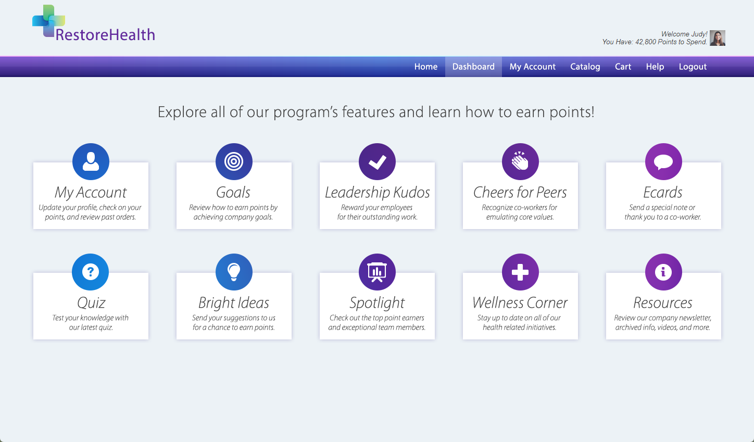The width and height of the screenshot is (754, 442).
Task: Open the My Account navigation item
Action: [532, 66]
